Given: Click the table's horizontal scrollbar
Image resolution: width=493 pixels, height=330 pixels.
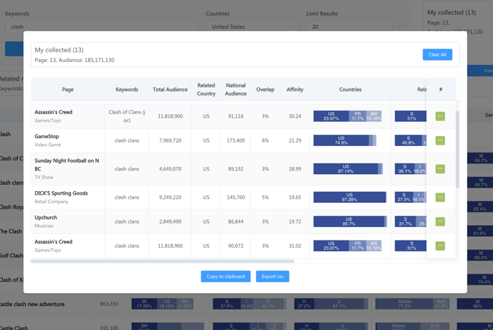Looking at the screenshot, I should pyautogui.click(x=163, y=261).
